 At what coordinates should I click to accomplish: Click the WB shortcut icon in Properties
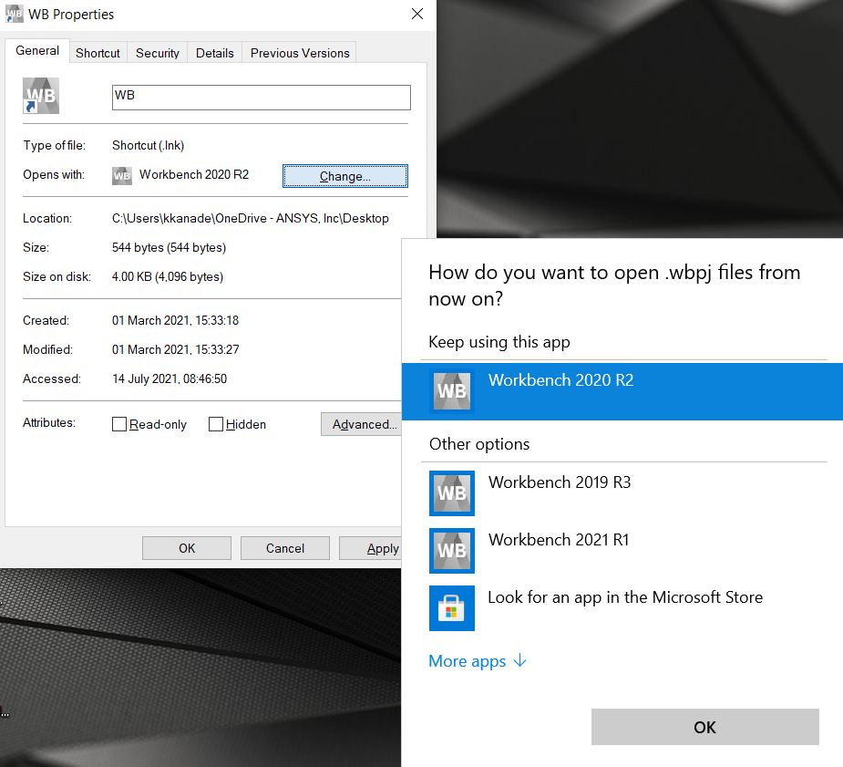[41, 96]
